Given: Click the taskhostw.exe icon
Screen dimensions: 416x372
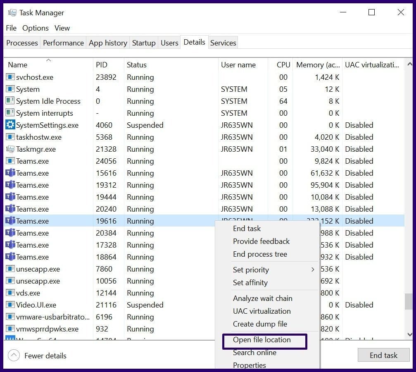Looking at the screenshot, I should [x=10, y=137].
